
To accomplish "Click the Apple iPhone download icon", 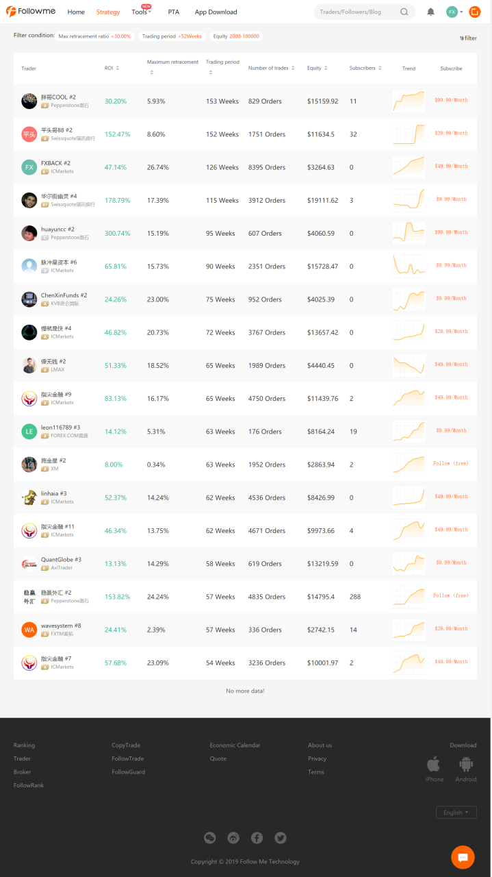I will (x=434, y=764).
